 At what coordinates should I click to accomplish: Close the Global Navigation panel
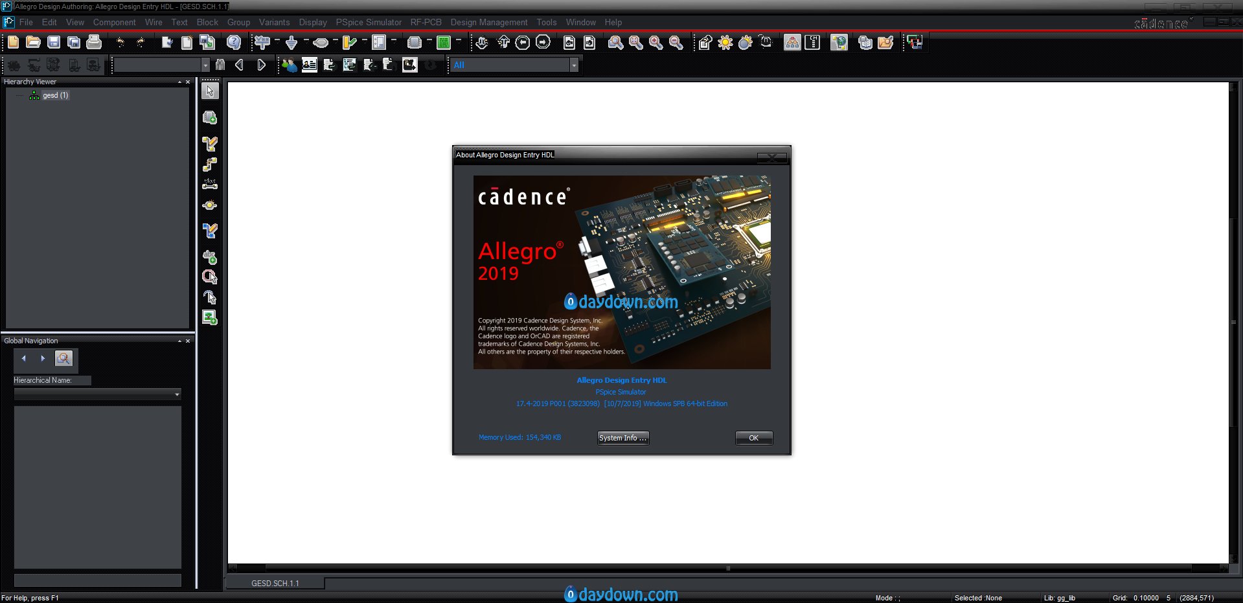click(188, 341)
